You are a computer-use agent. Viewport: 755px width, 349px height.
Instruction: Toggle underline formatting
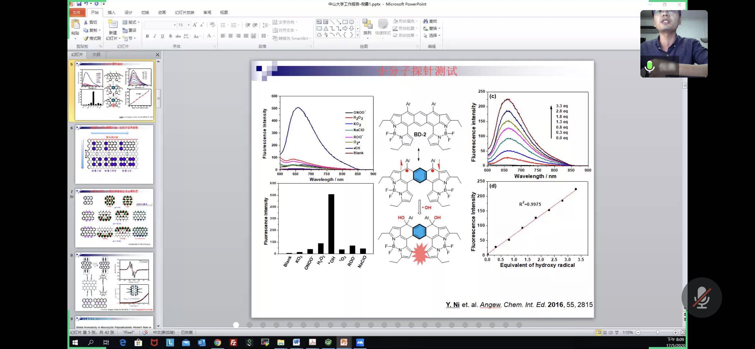coord(162,36)
